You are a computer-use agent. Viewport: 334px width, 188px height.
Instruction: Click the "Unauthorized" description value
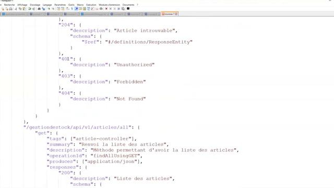click(x=134, y=65)
